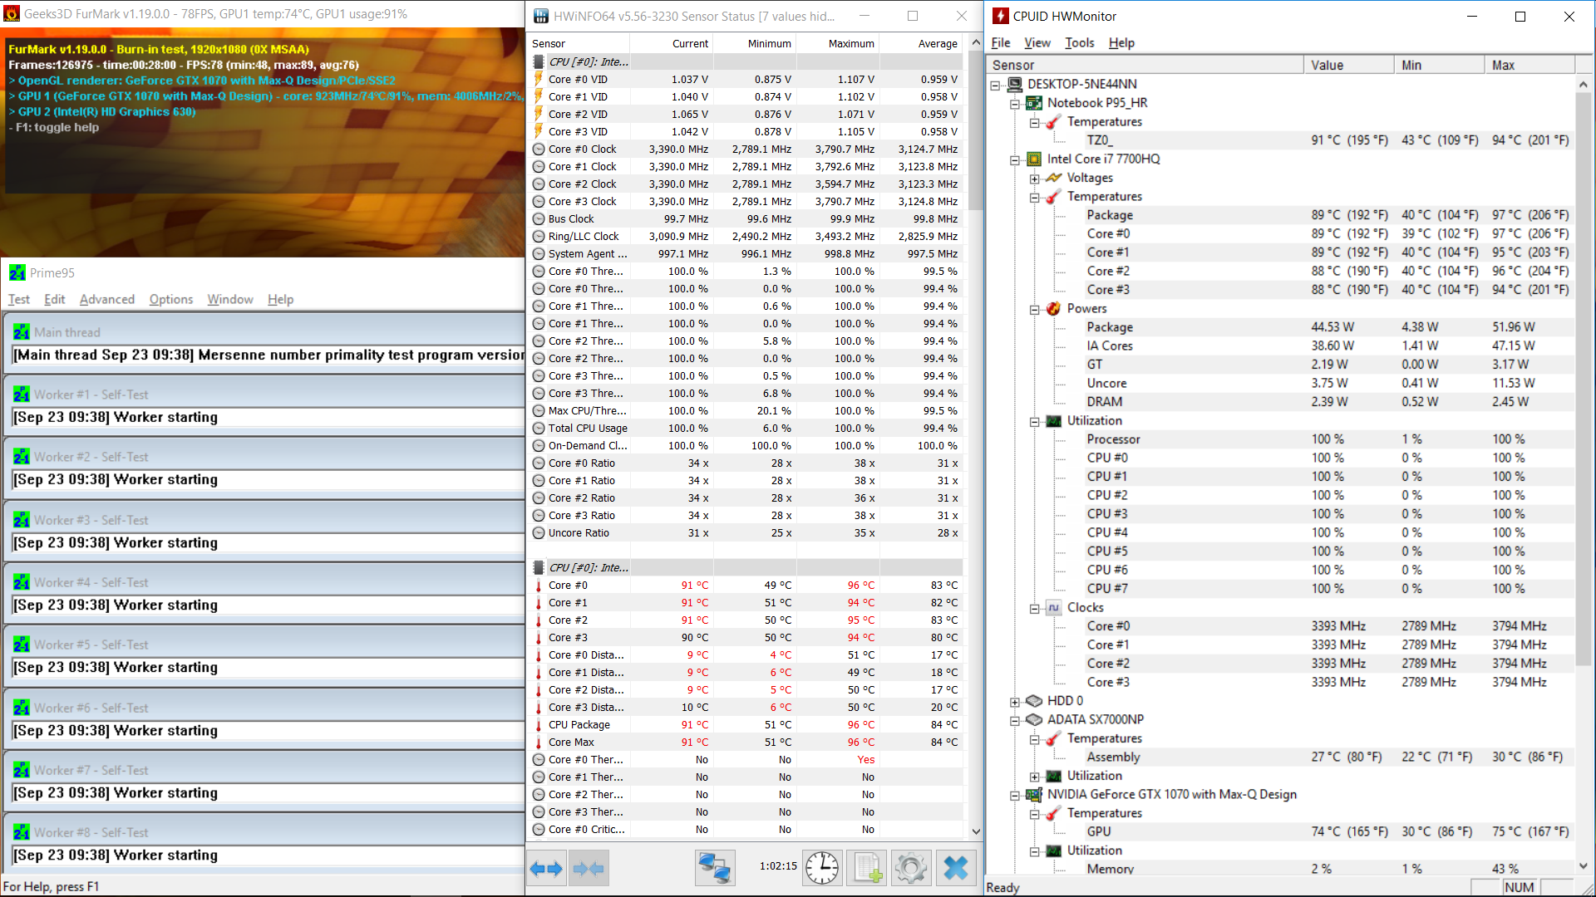The height and width of the screenshot is (897, 1596).
Task: Collapse the CPU Utilization node in HWMonitor
Action: [1034, 422]
